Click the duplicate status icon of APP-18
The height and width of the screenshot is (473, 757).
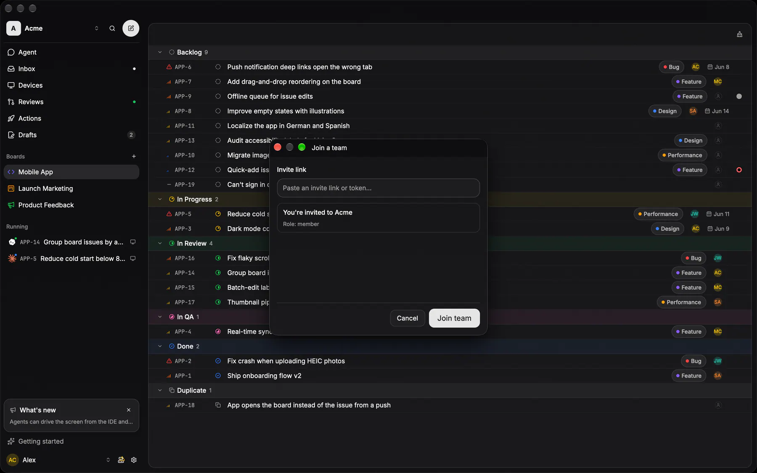click(218, 405)
